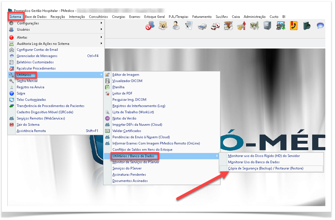Click the ambulance icon in the toolbar
335x220 pixels.
pos(215,26)
